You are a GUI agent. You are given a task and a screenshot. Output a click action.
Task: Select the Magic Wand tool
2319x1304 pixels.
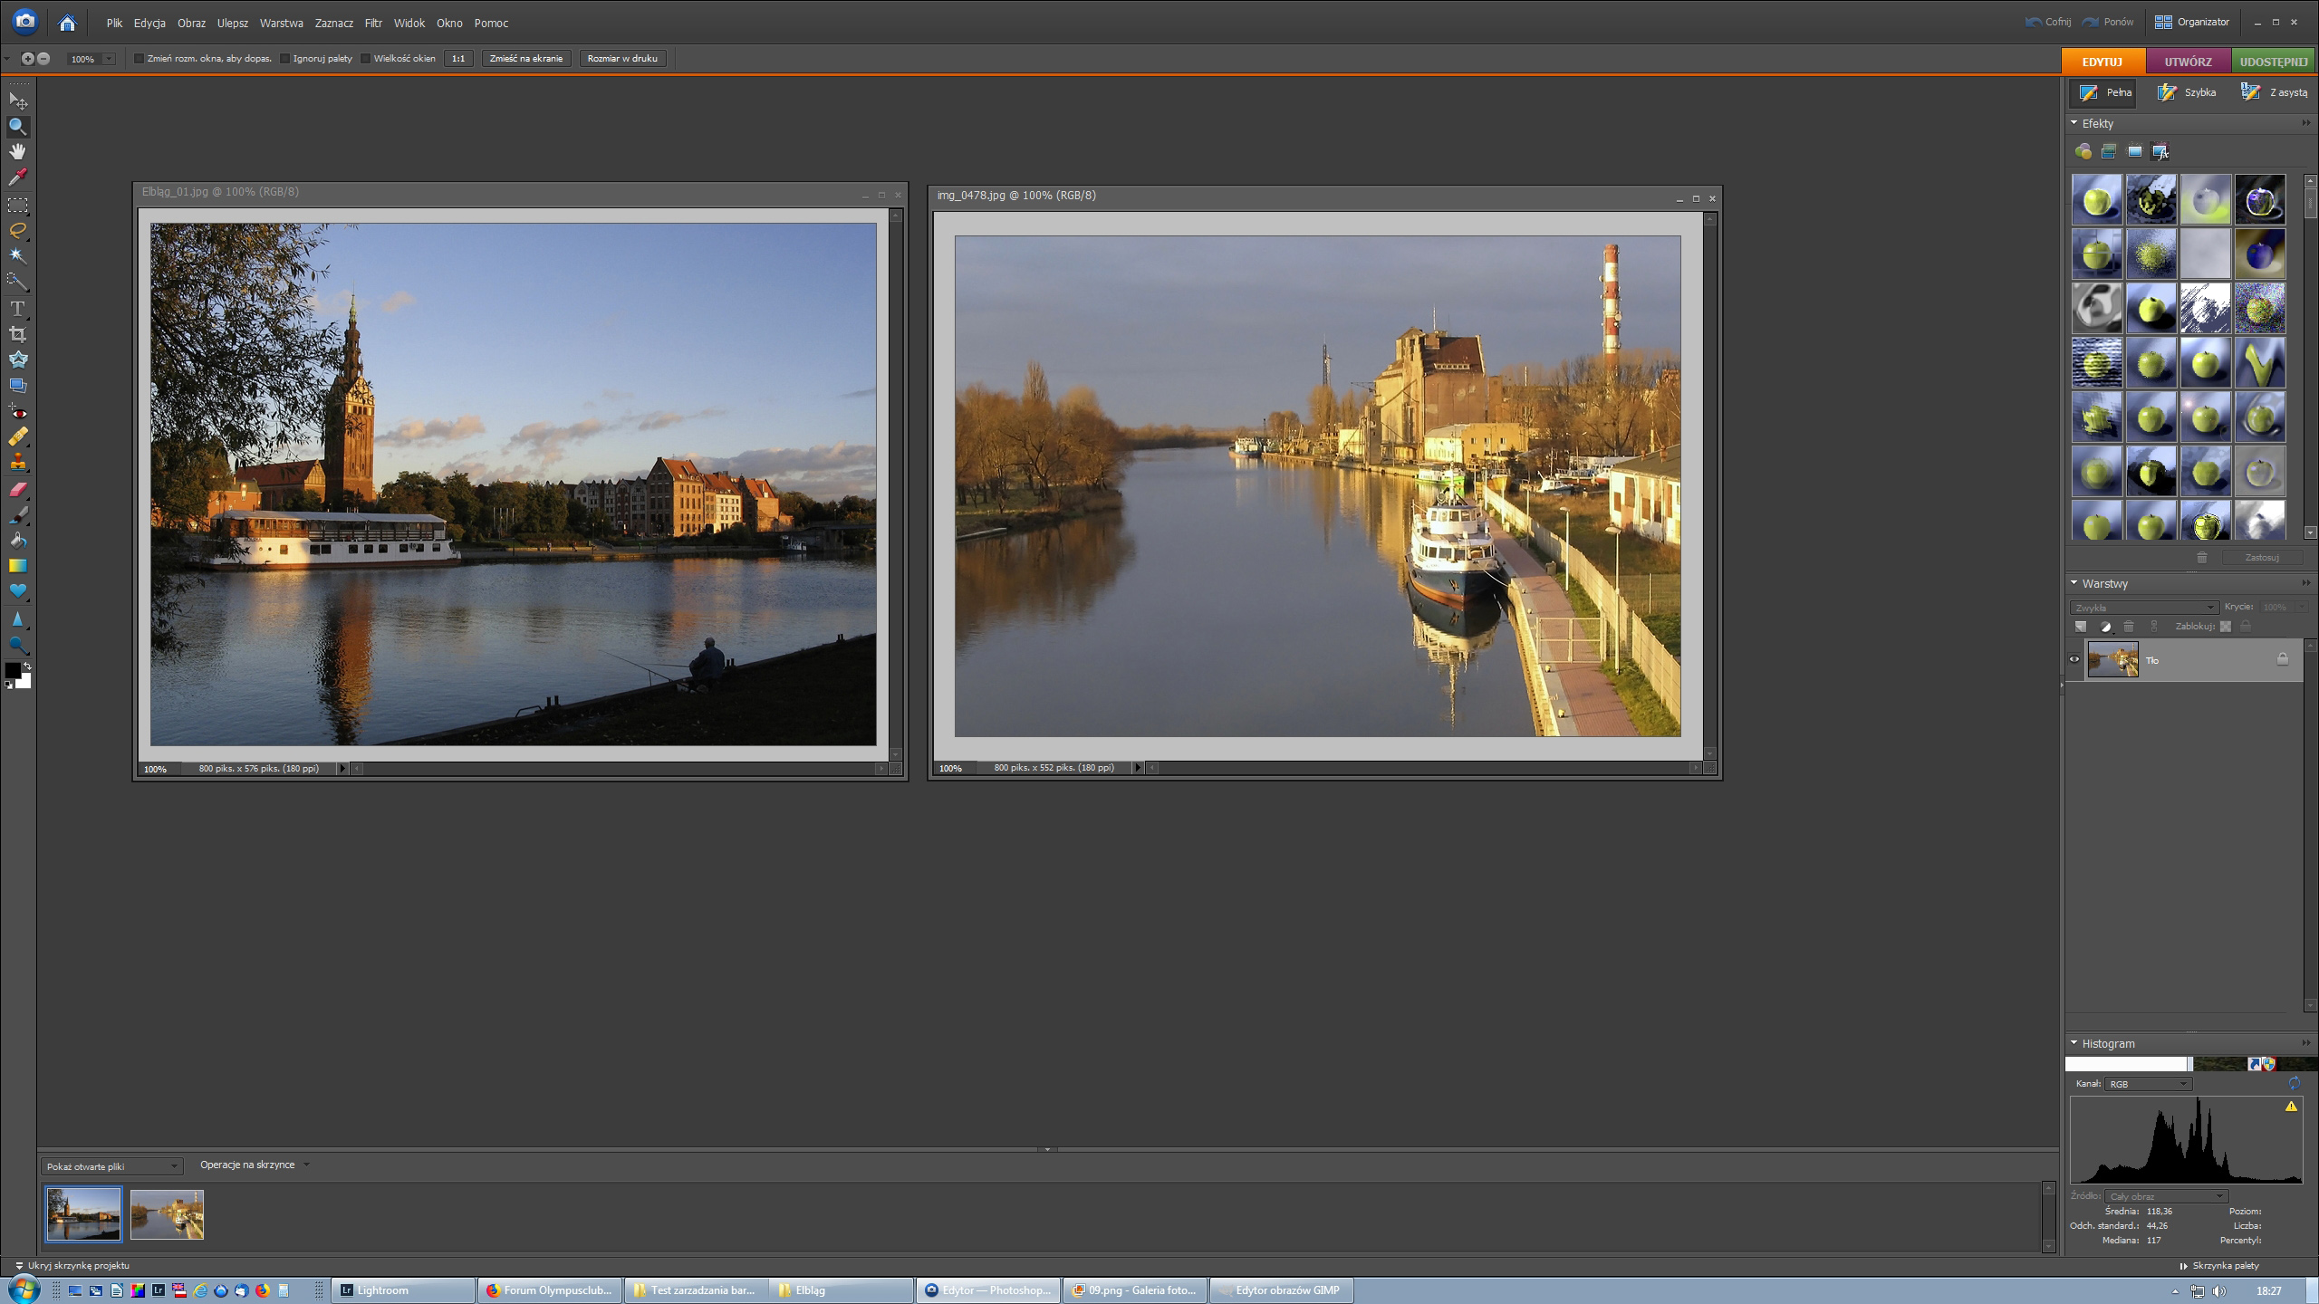tap(17, 256)
